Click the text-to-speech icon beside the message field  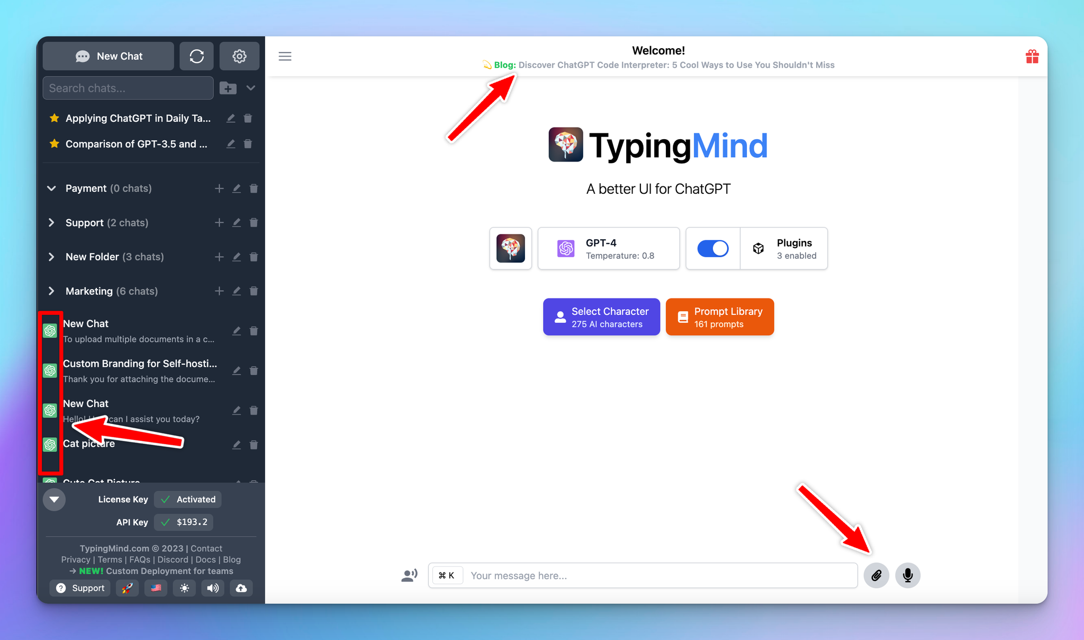pos(409,575)
